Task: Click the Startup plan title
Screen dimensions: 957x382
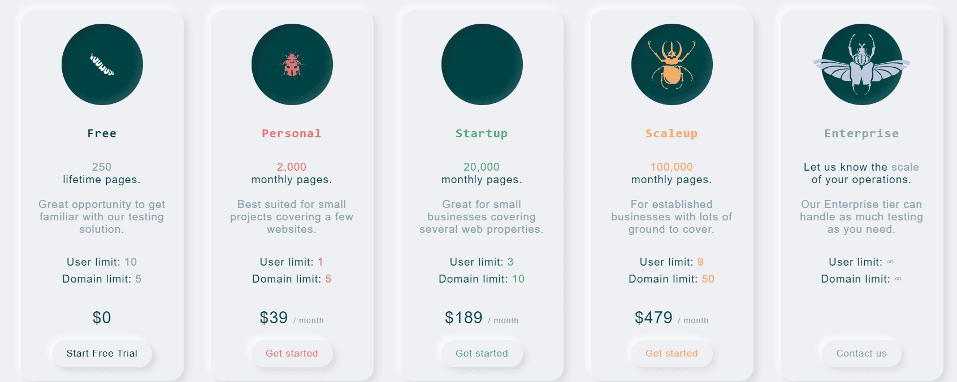Action: [x=482, y=133]
